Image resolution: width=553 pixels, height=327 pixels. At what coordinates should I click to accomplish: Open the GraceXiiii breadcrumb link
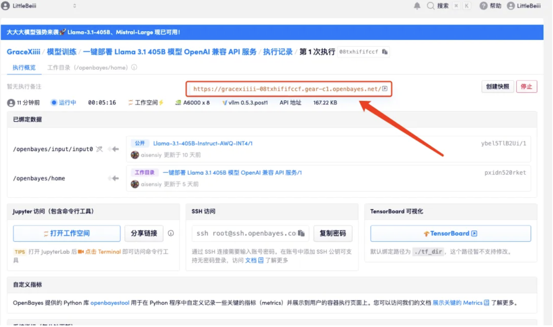click(x=23, y=52)
